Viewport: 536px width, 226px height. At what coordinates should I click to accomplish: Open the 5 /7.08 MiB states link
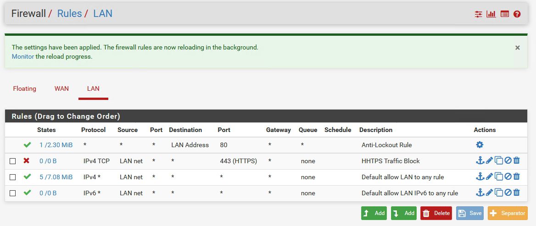(x=56, y=177)
